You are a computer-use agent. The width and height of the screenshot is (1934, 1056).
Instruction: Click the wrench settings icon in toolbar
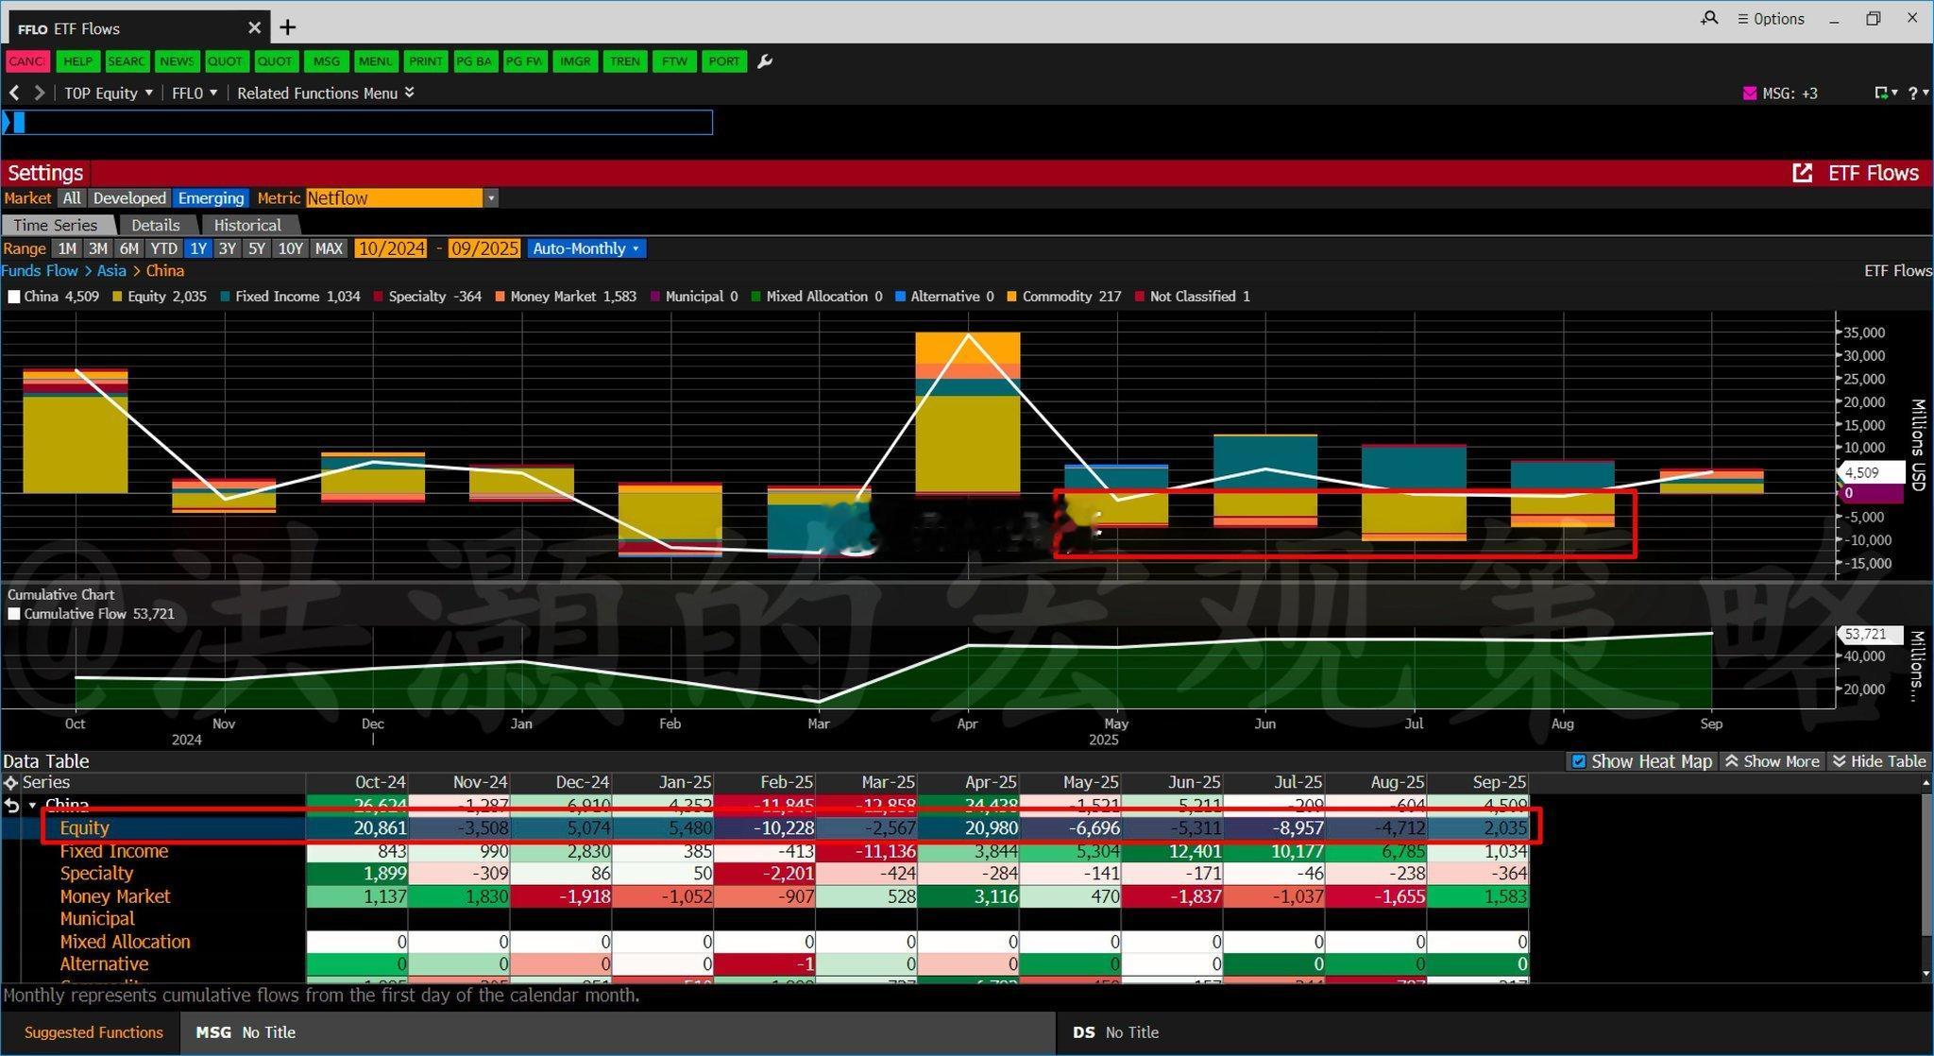[x=765, y=61]
